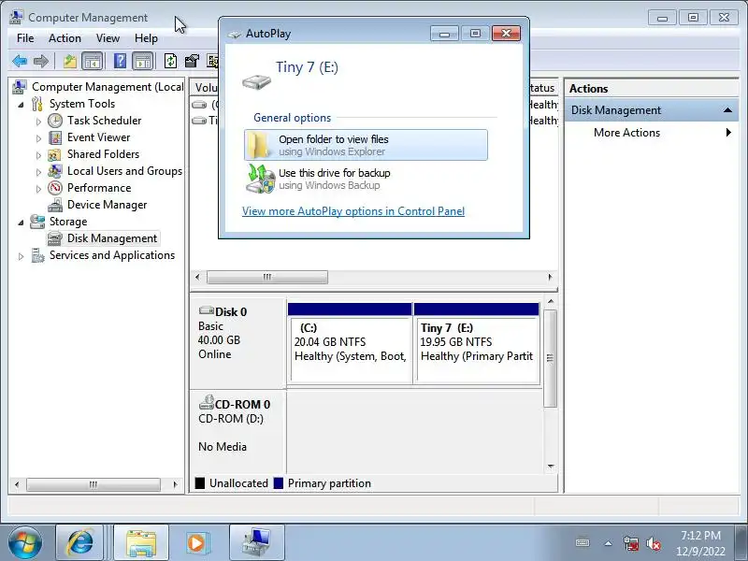Refresh using the green arrows page icon
This screenshot has height=561, width=748.
pos(170,61)
